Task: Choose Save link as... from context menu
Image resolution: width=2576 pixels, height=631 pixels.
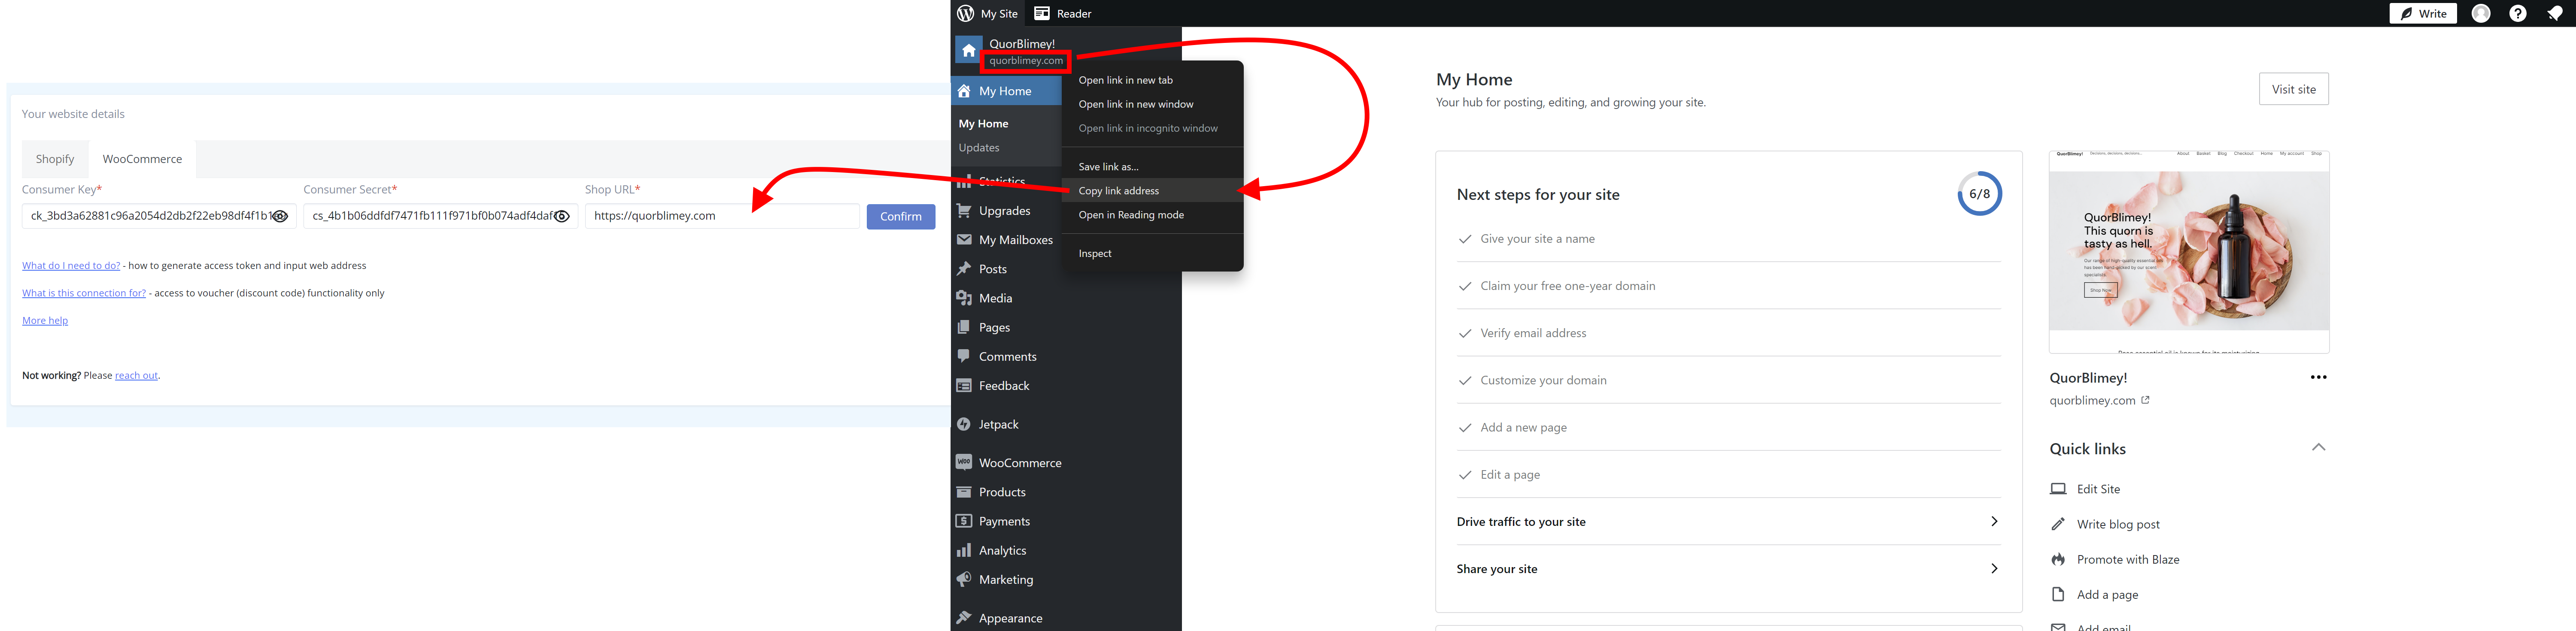Action: click(x=1152, y=167)
